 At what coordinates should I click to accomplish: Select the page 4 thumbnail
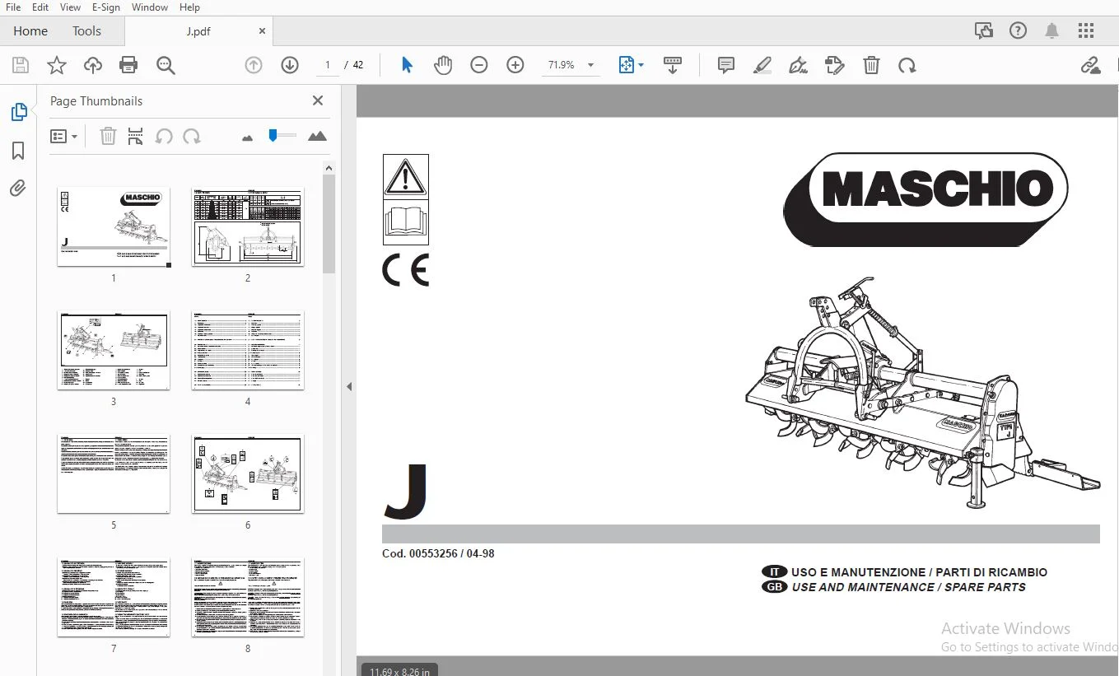click(x=248, y=350)
